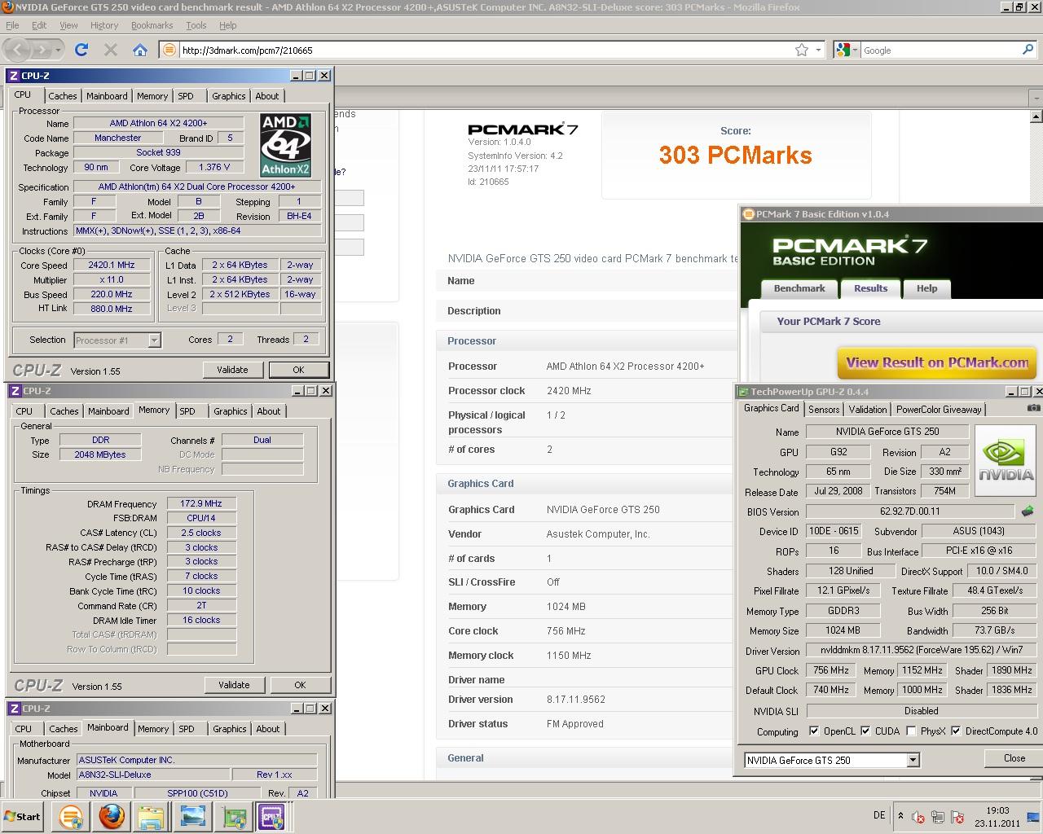
Task: Open the Help tab in PCMark 7
Action: click(926, 288)
